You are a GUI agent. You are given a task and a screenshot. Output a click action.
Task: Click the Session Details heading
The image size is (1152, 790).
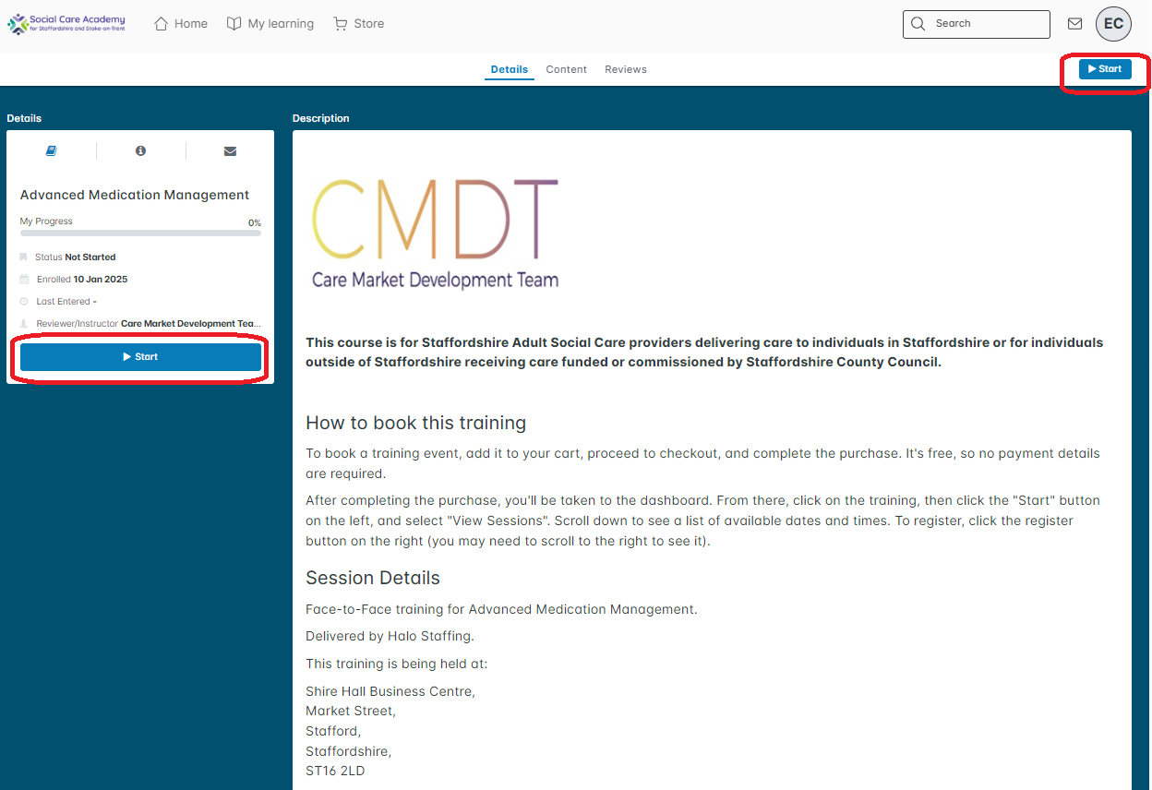(373, 578)
